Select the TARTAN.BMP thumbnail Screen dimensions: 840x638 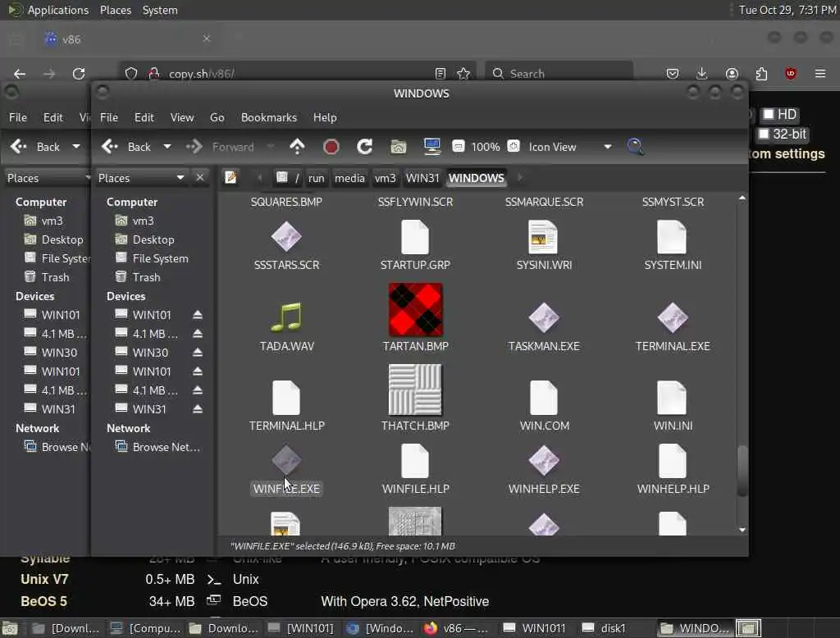click(x=415, y=310)
